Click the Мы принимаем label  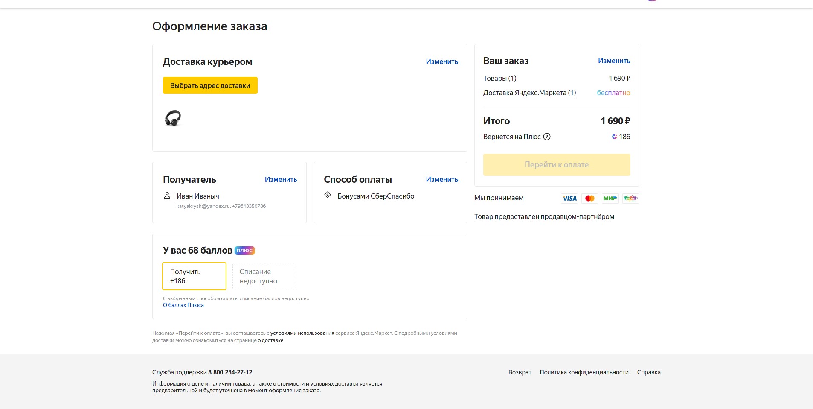(499, 198)
